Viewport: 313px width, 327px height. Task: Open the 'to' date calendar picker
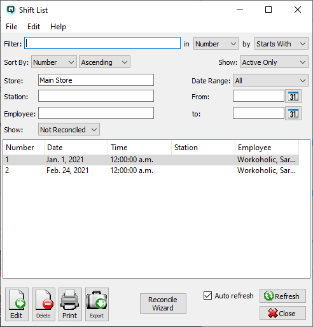tap(293, 113)
